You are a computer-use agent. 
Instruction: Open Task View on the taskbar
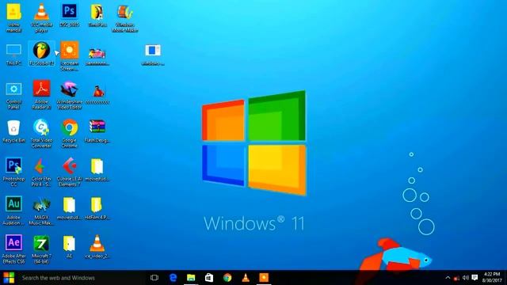point(154,278)
